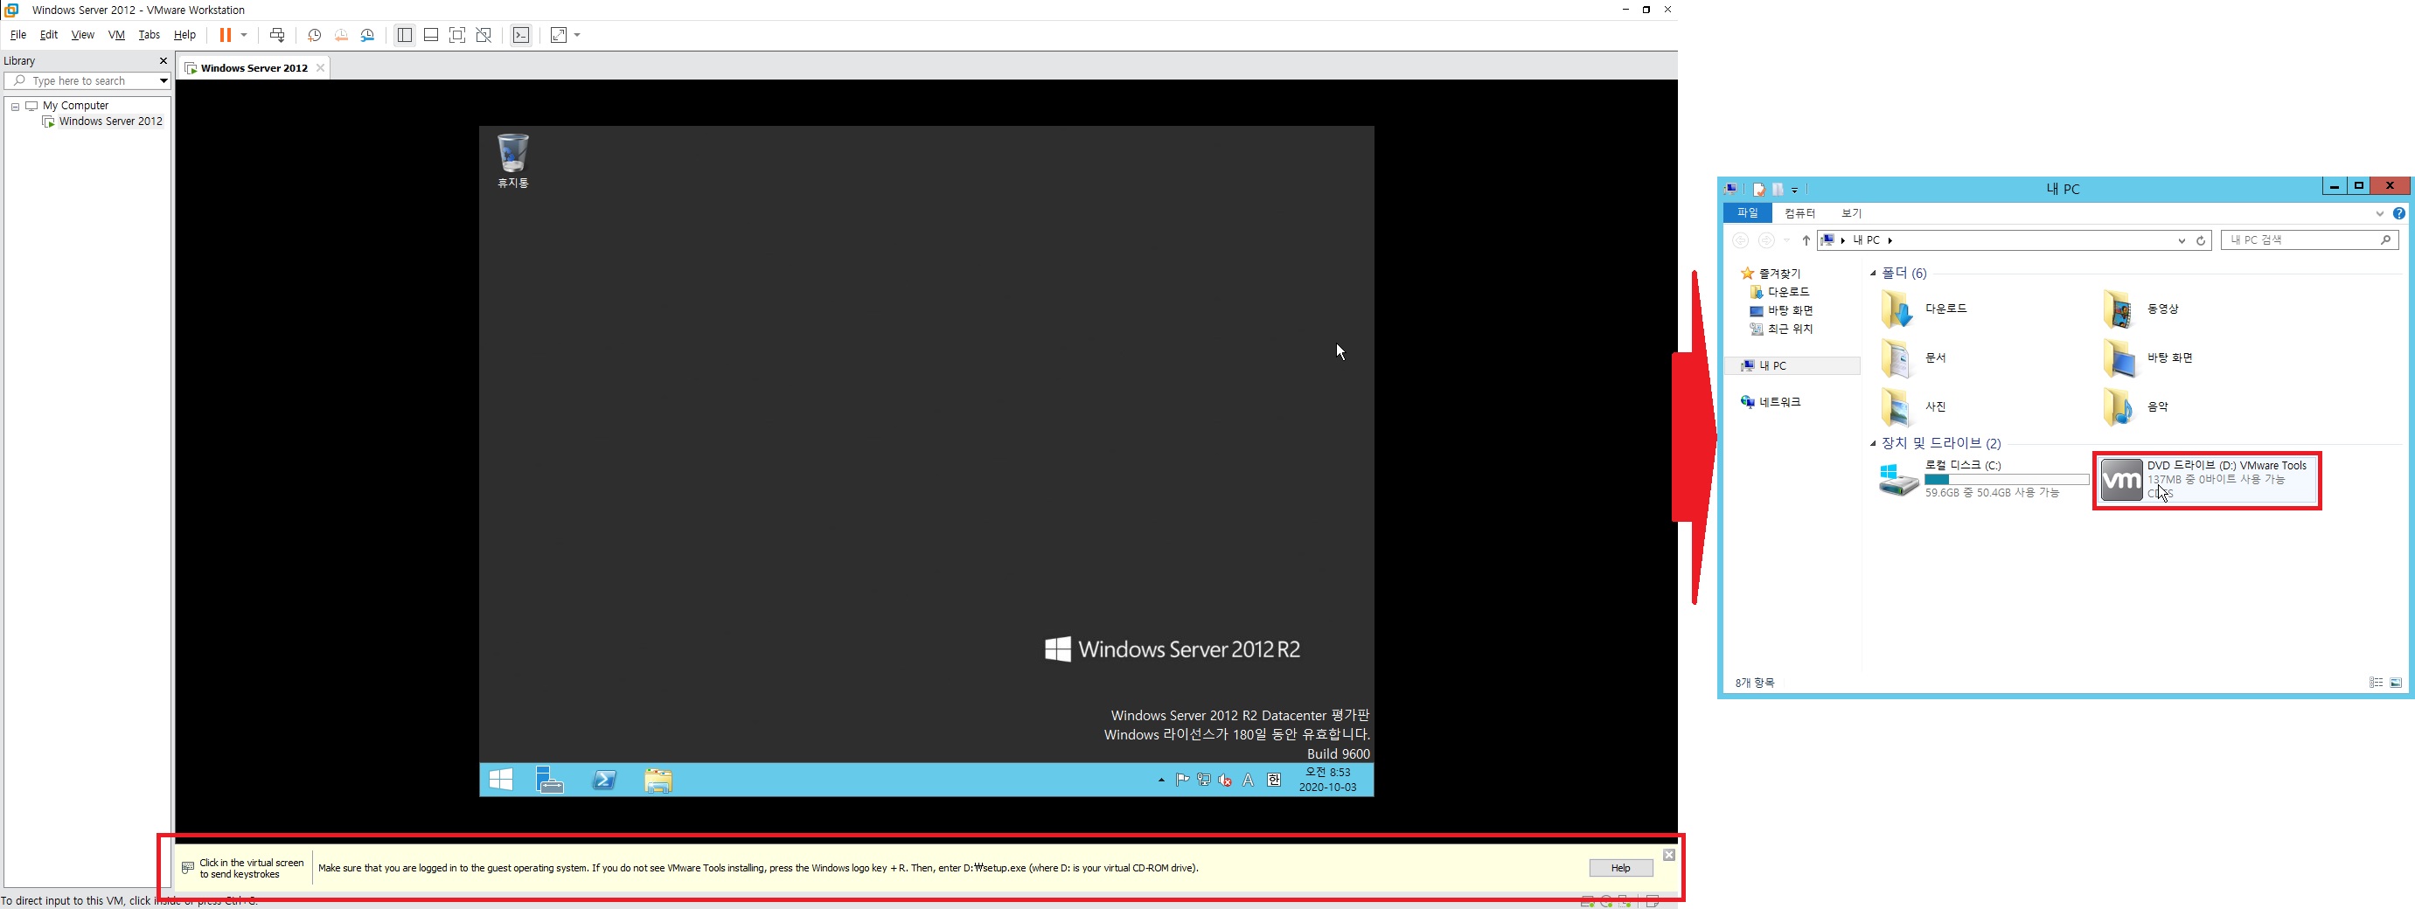
Task: Launch PowerShell from the guest taskbar
Action: [605, 780]
